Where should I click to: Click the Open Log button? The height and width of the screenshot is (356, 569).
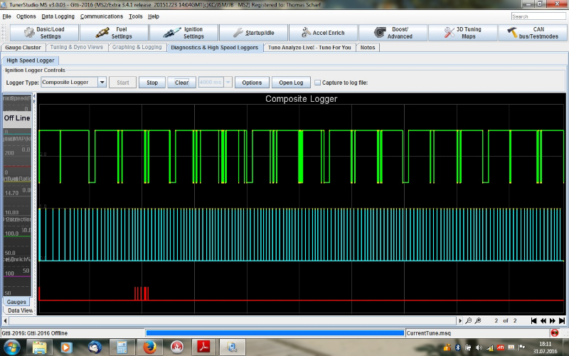(291, 83)
